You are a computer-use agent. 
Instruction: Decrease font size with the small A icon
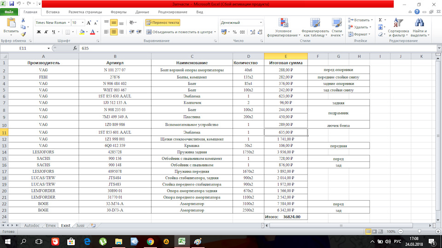tap(96, 23)
